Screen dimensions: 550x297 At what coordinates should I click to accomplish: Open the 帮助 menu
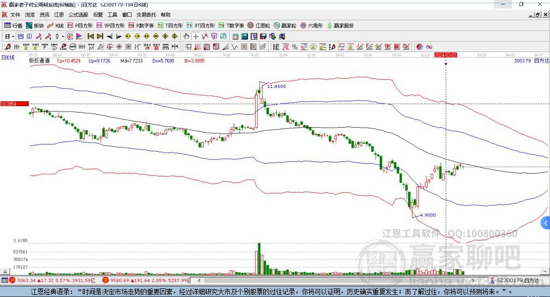click(x=165, y=14)
